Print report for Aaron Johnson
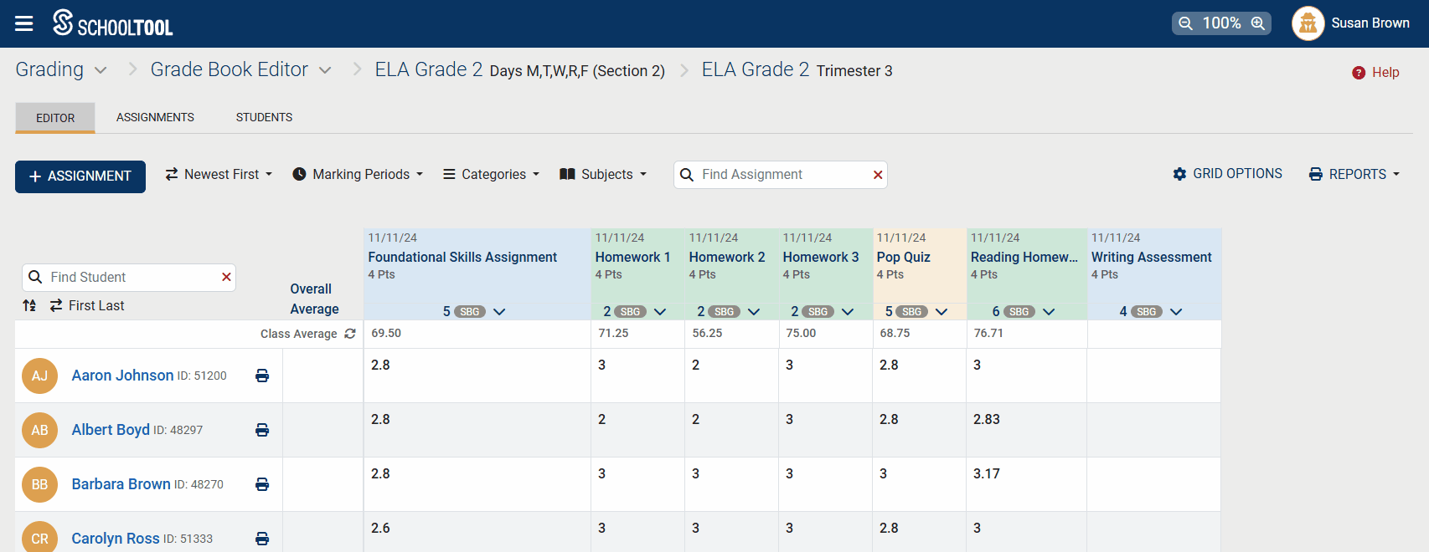1429x552 pixels. 262,376
